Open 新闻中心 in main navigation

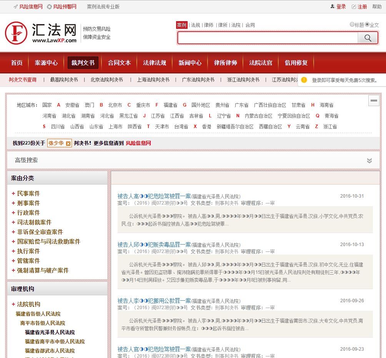pos(190,63)
